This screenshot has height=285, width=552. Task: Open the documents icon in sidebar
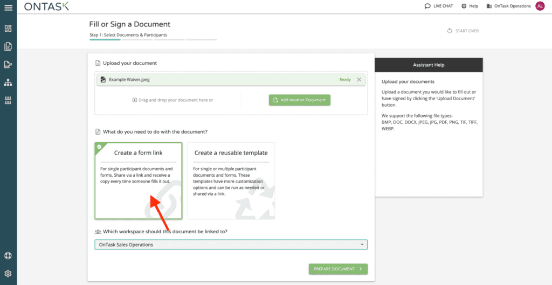tap(8, 46)
